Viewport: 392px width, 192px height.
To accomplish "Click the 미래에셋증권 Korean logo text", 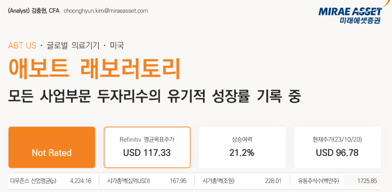I will pos(360,20).
